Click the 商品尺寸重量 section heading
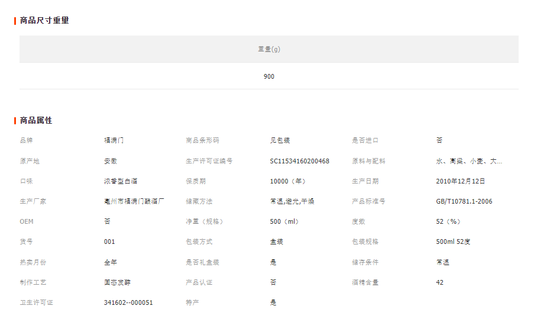 pos(44,21)
